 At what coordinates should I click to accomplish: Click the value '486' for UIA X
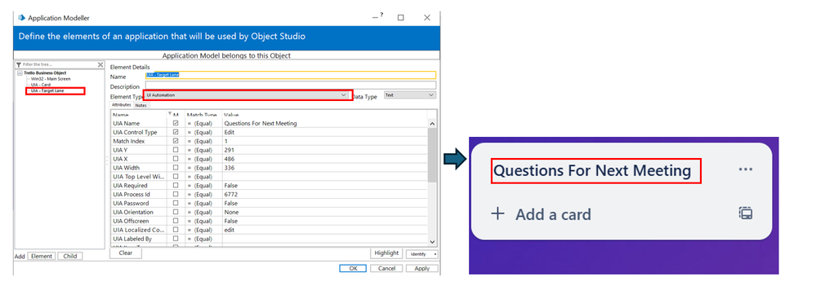pyautogui.click(x=229, y=159)
